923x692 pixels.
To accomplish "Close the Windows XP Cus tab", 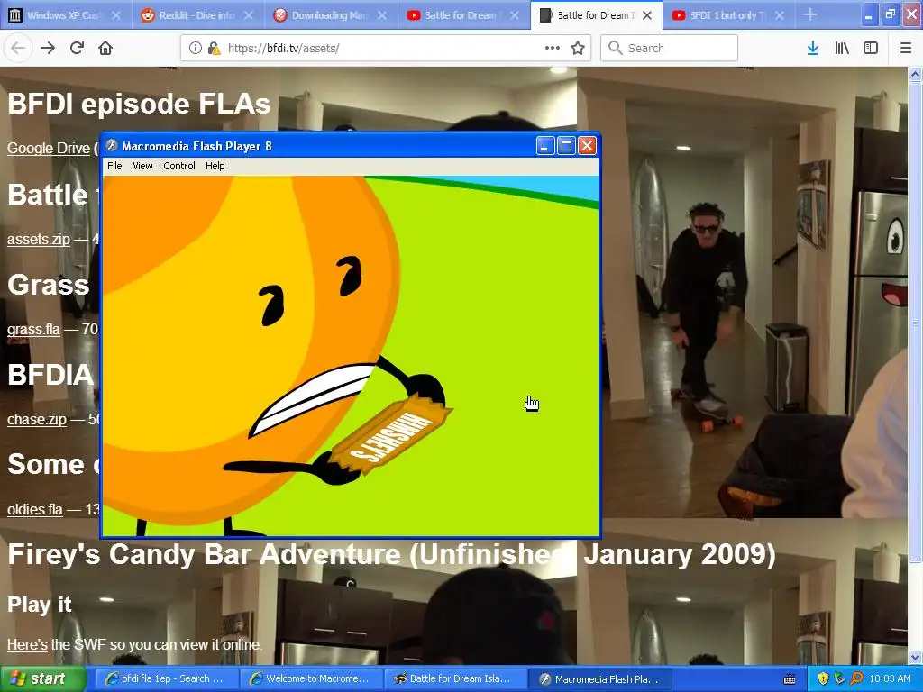I will (x=116, y=15).
